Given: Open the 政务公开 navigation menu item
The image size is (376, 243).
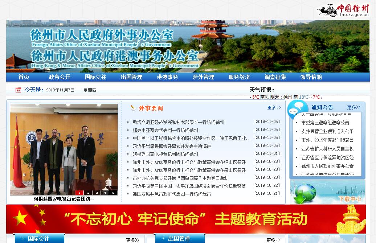Looking at the screenshot, I should [x=60, y=77].
